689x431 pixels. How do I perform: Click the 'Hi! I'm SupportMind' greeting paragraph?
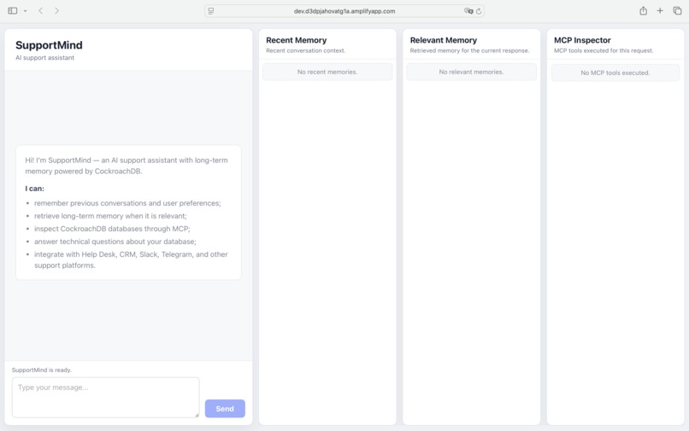(x=127, y=166)
